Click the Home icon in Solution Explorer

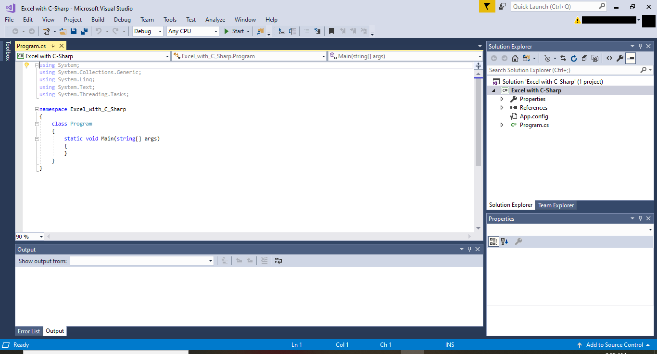coord(515,58)
